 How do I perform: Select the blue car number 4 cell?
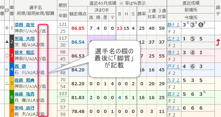[x=12, y=69]
